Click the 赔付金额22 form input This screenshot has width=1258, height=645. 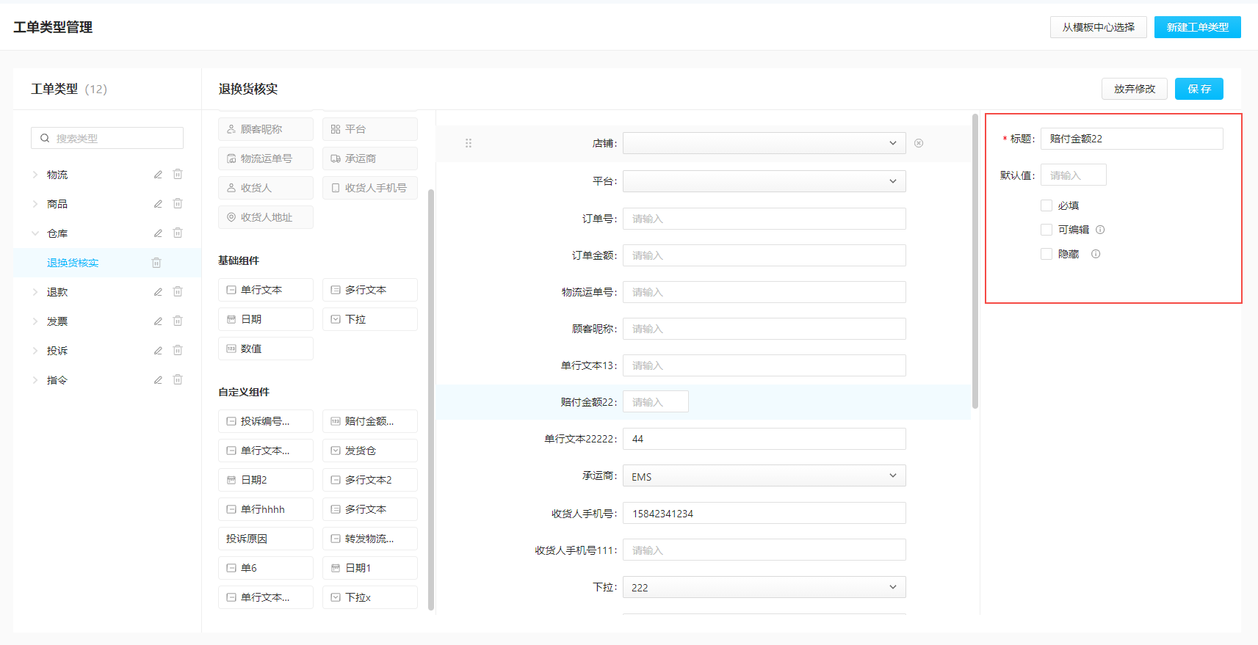click(x=656, y=402)
